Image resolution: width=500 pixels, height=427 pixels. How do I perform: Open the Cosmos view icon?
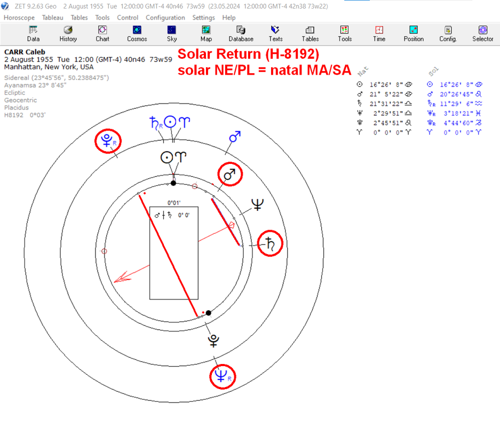click(137, 34)
